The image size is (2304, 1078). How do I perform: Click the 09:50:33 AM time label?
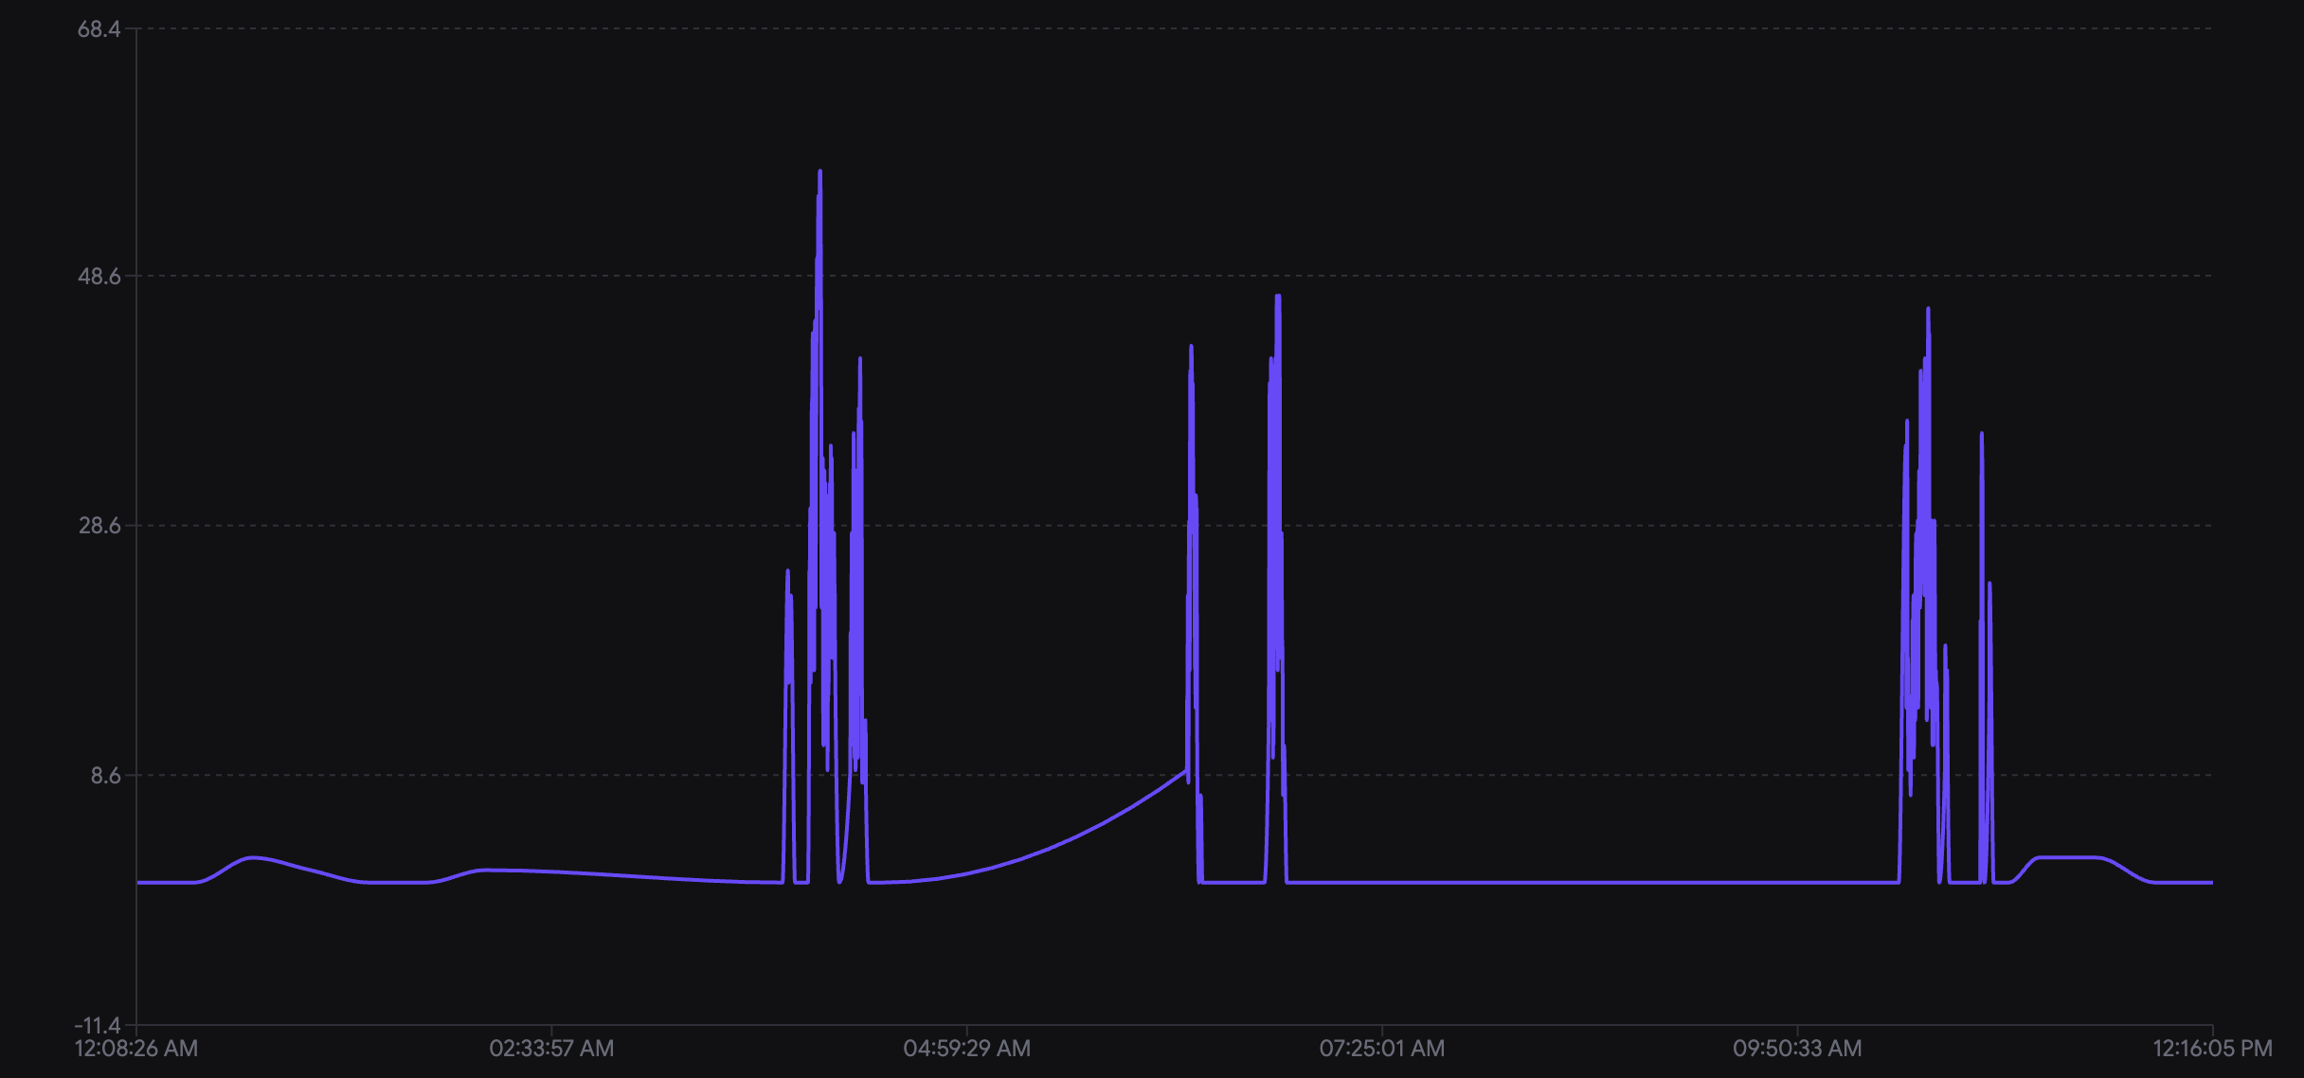tap(1797, 1049)
